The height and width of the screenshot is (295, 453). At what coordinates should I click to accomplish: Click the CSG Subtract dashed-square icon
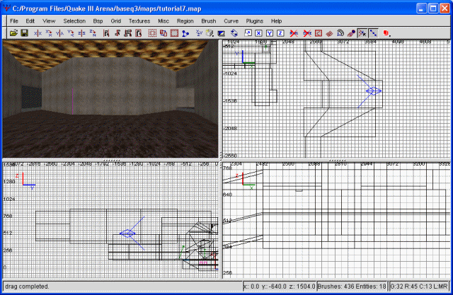pyautogui.click(x=152, y=33)
